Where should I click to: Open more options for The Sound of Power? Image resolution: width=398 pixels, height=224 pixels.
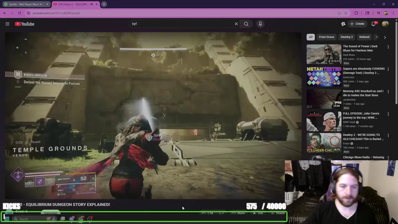[x=388, y=47]
